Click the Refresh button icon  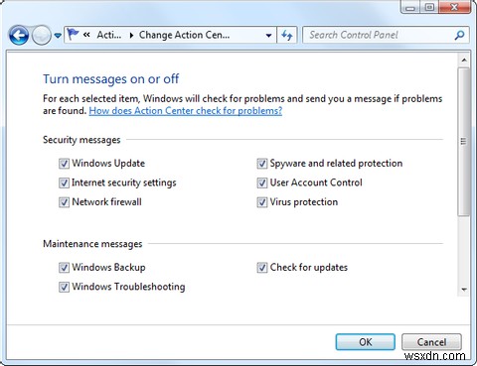(x=287, y=35)
